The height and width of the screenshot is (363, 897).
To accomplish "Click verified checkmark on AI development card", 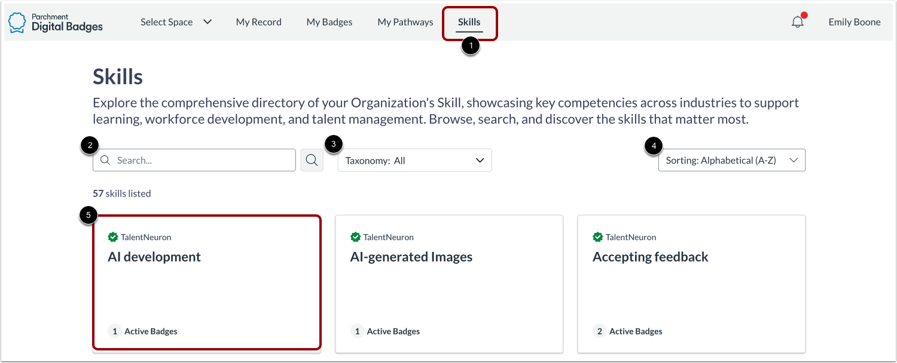I will (x=113, y=237).
